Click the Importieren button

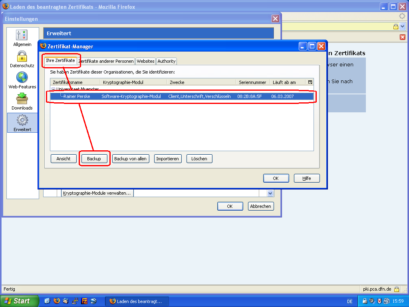click(x=167, y=159)
